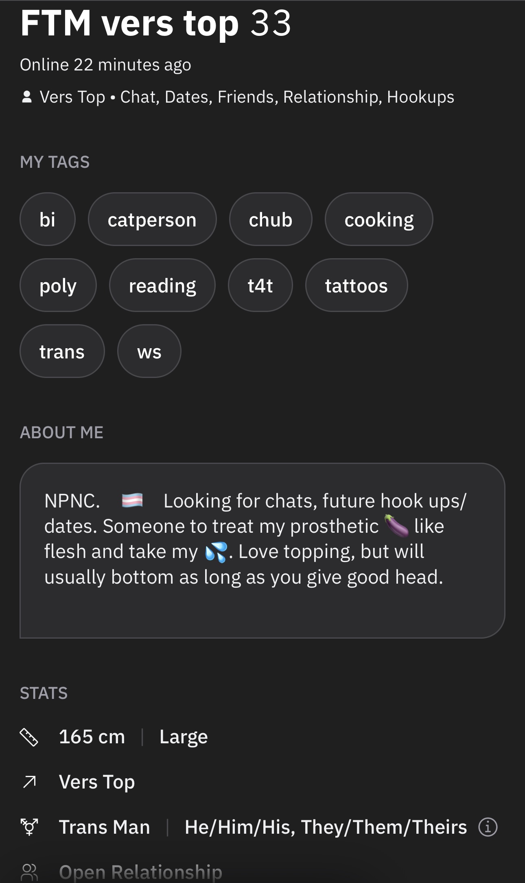Tap the position arrow icon
The height and width of the screenshot is (883, 525).
(29, 782)
